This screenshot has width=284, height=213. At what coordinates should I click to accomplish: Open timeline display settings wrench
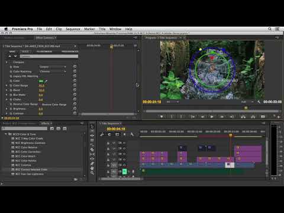[132, 134]
